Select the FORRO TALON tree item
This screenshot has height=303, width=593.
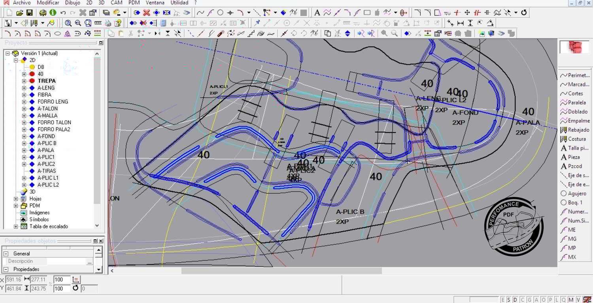(54, 123)
